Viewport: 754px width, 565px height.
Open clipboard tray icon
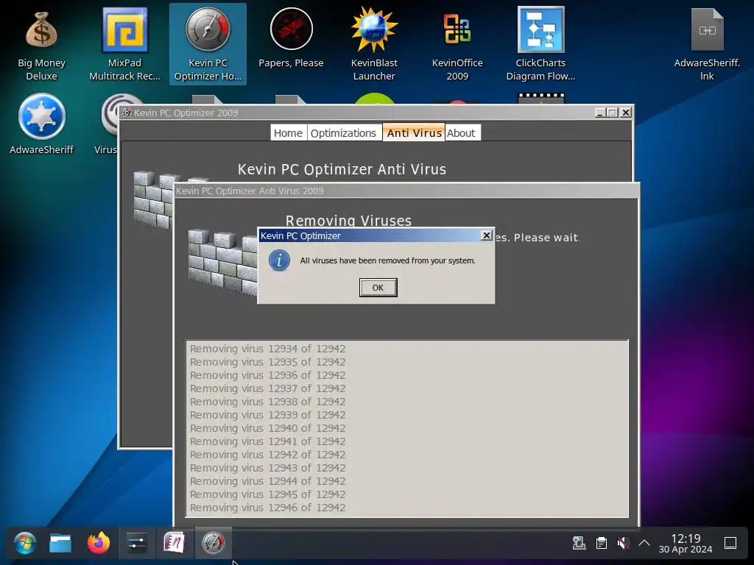coord(601,544)
